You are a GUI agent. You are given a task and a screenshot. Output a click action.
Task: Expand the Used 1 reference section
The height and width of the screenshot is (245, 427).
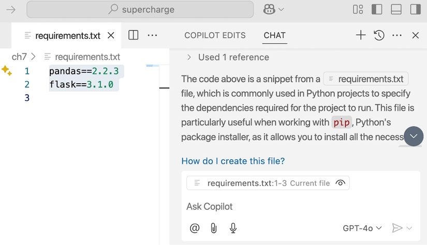tap(228, 57)
